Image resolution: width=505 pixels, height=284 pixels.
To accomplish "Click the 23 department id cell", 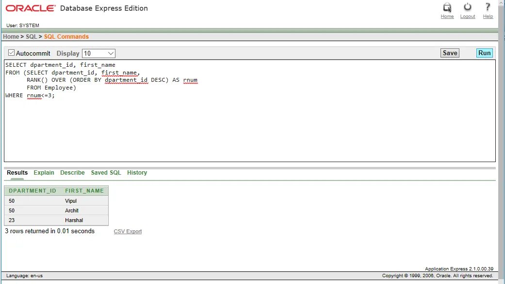I will click(x=12, y=220).
